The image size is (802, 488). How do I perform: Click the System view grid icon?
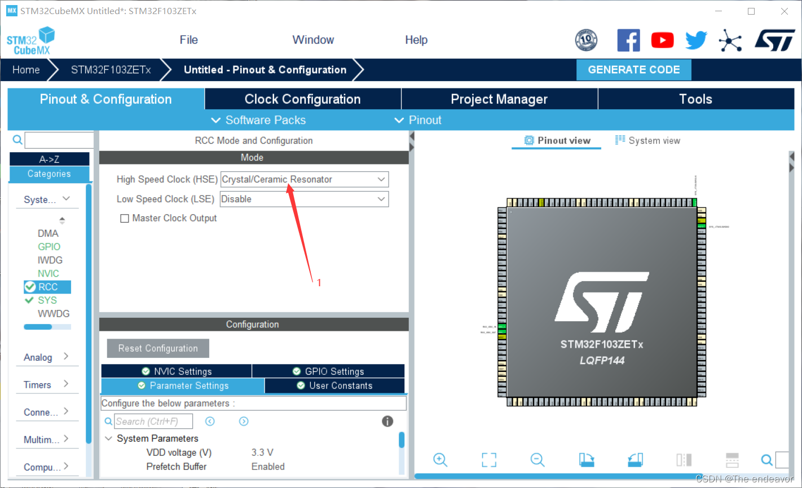(620, 140)
